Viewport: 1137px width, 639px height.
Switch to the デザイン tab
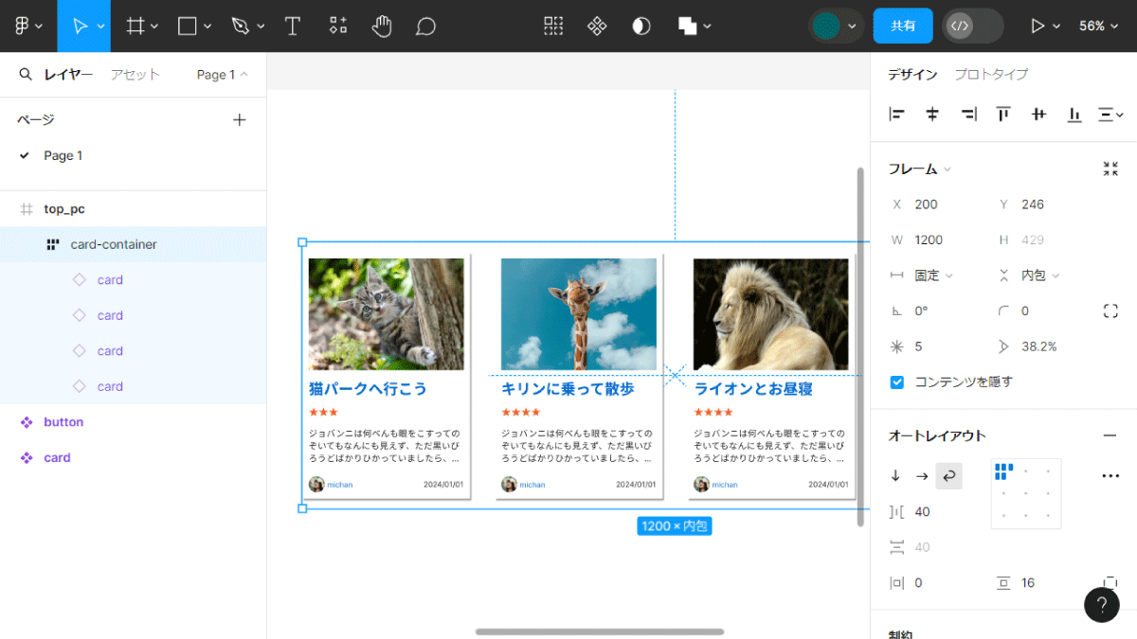tap(912, 74)
